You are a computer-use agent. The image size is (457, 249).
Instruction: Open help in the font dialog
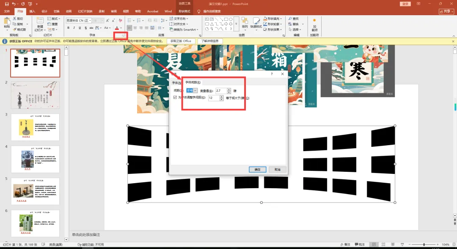coord(272,74)
